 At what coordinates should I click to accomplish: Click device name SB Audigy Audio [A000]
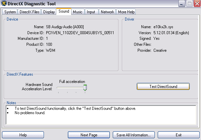coord(65,27)
